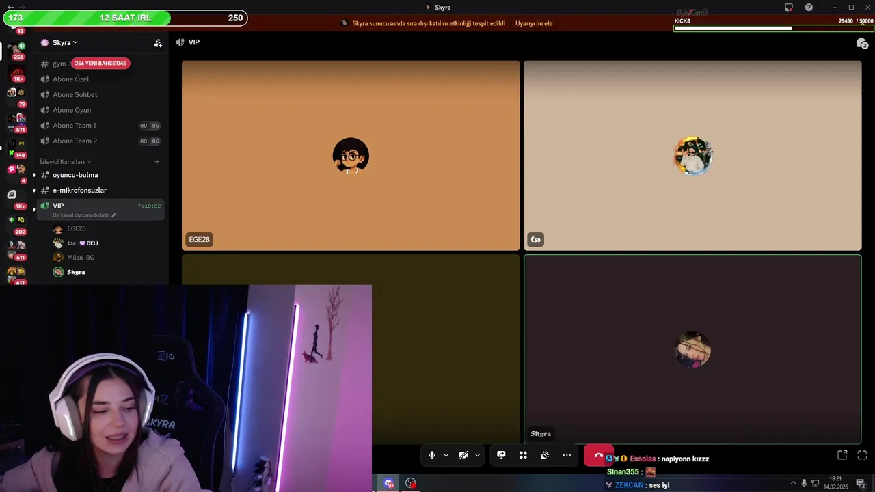Click the 256 YENİ BAHSETME pill
Screen dimensions: 875x492
[100, 63]
